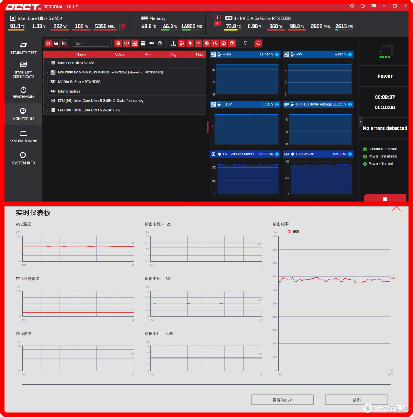
Task: Open info for CPU Package Power graph
Action: (277, 154)
